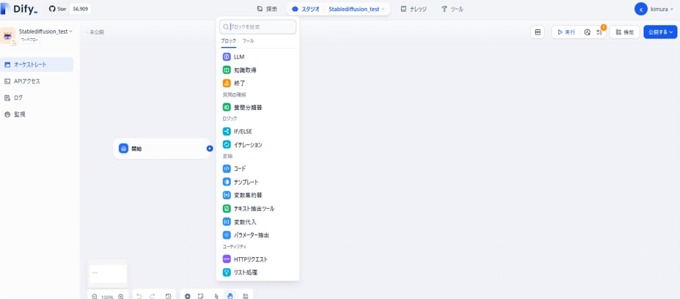Image resolution: width=680 pixels, height=299 pixels.
Task: Click the redo arrow icon
Action: click(x=153, y=296)
